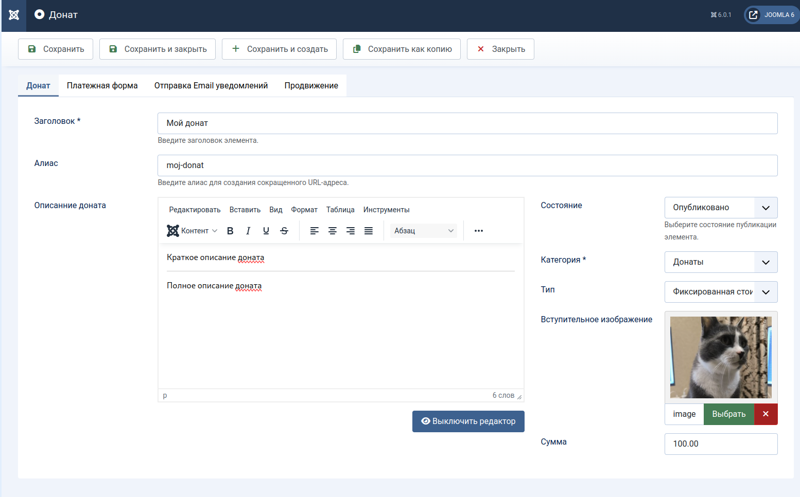Align text right in editor
Image resolution: width=800 pixels, height=497 pixels.
pos(351,231)
